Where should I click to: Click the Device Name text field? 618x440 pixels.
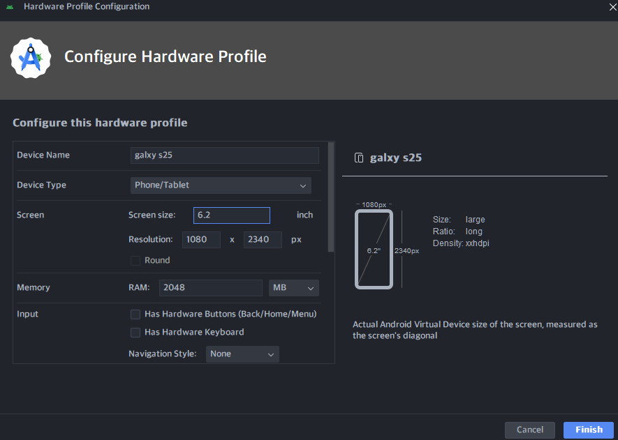(x=225, y=155)
